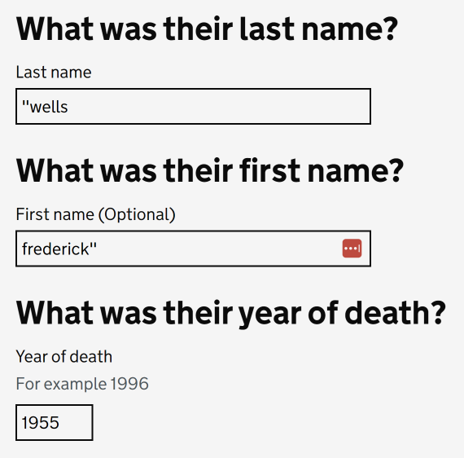Click the word "name?" in the top heading
The height and width of the screenshot is (458, 464).
[350, 30]
